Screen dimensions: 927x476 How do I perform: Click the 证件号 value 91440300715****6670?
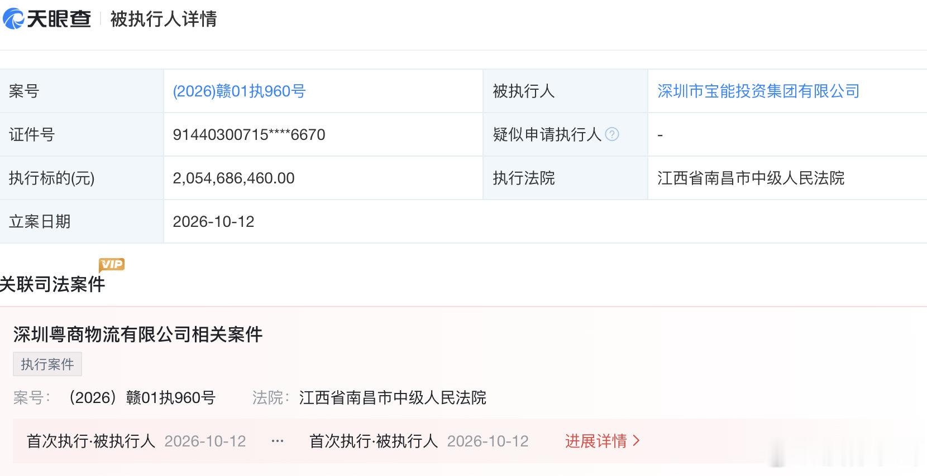pos(249,134)
